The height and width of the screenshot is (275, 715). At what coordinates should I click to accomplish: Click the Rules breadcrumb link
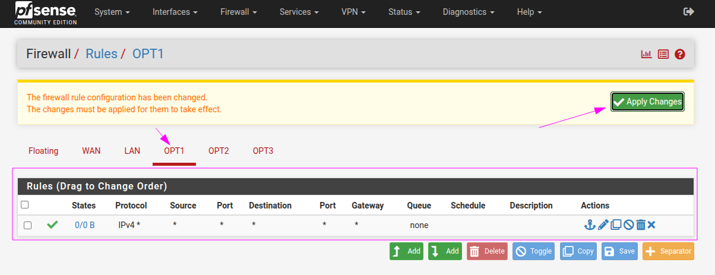pos(102,54)
